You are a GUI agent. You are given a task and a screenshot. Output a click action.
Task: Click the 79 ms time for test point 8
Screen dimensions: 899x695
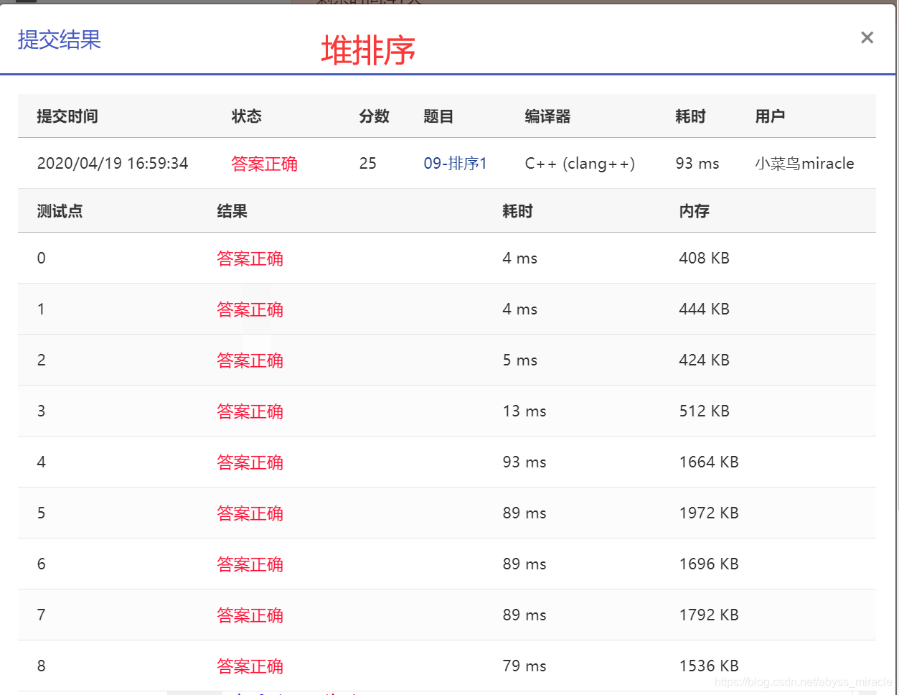click(x=524, y=666)
